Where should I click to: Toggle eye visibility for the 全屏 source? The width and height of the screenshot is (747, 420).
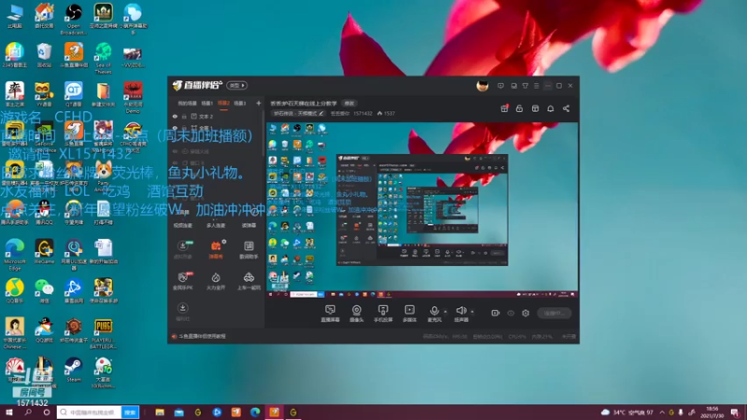click(175, 128)
